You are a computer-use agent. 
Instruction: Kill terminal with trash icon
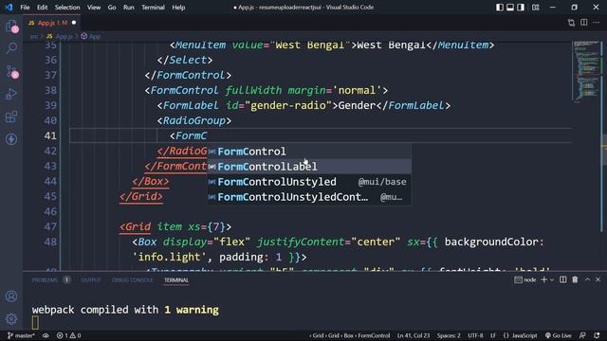575,279
